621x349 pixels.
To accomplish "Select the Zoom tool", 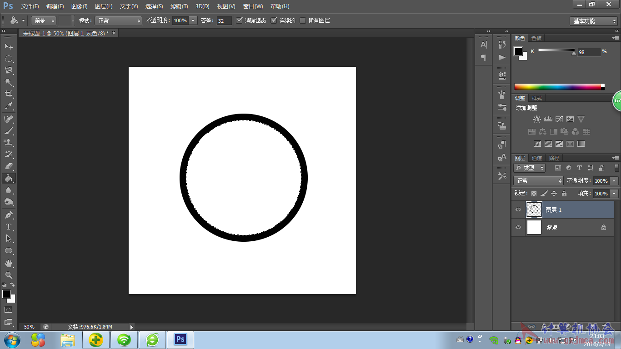I will pos(9,275).
